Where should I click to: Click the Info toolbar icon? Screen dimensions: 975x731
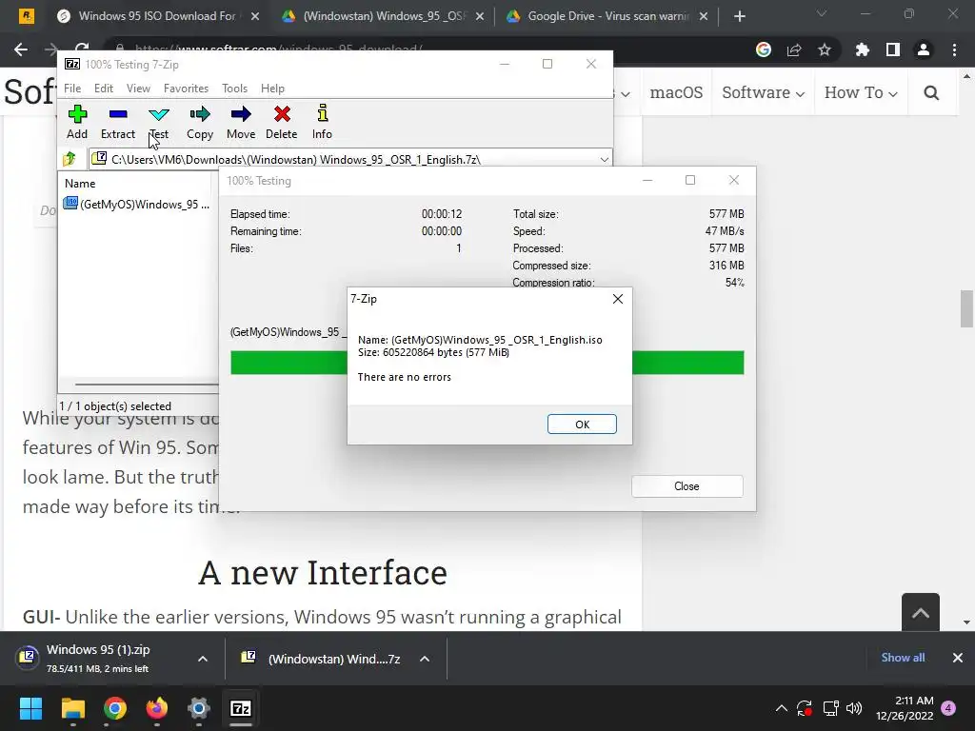point(322,122)
